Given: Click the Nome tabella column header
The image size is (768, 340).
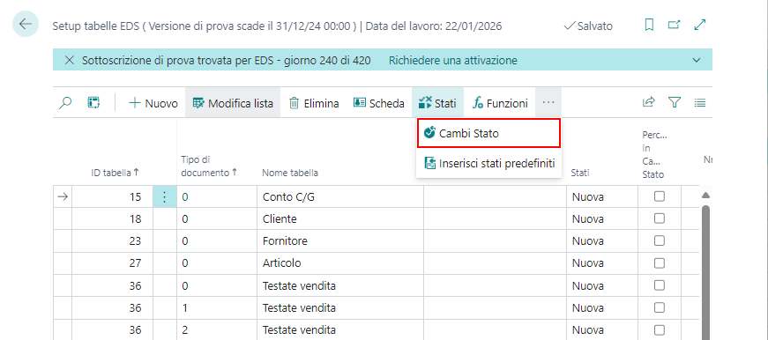Looking at the screenshot, I should 290,173.
